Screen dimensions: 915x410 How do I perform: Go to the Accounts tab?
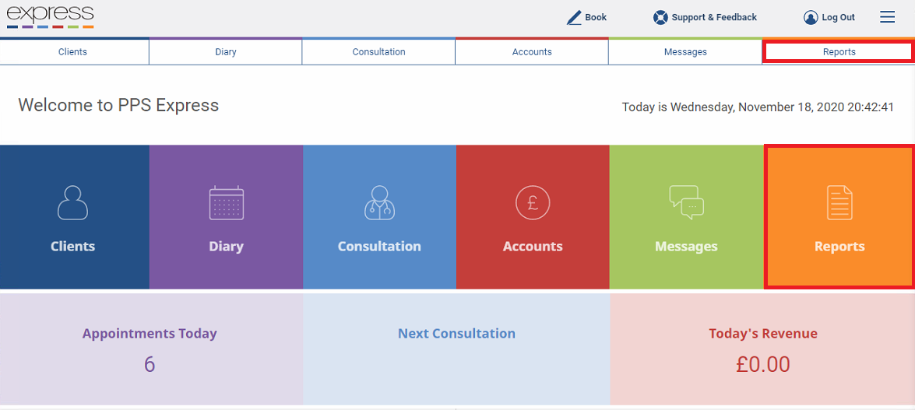[532, 52]
